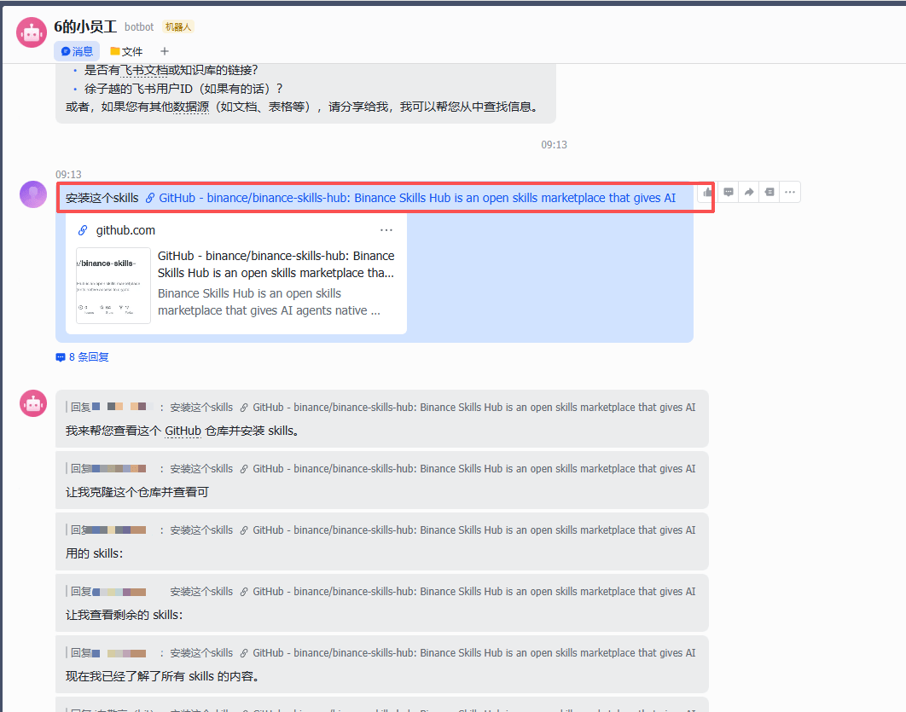
Task: Click the 机器人 badge beside the bot name
Action: [x=177, y=26]
